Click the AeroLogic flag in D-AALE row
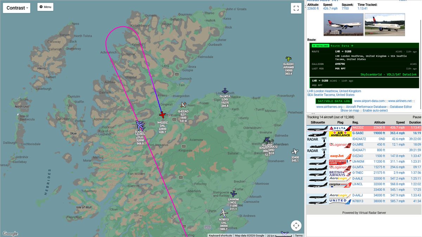The height and width of the screenshot is (237, 422). click(x=340, y=179)
